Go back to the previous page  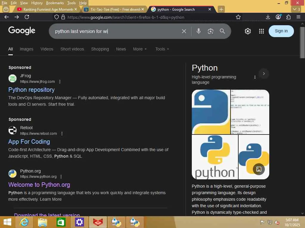pos(7,17)
